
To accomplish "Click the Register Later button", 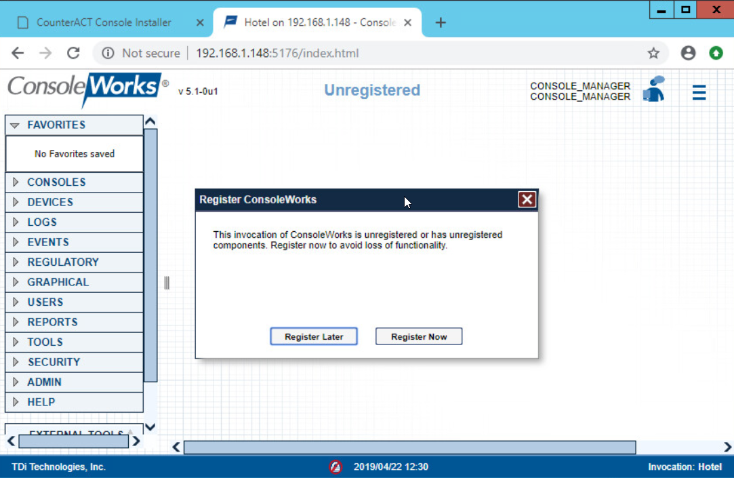I will (x=314, y=336).
